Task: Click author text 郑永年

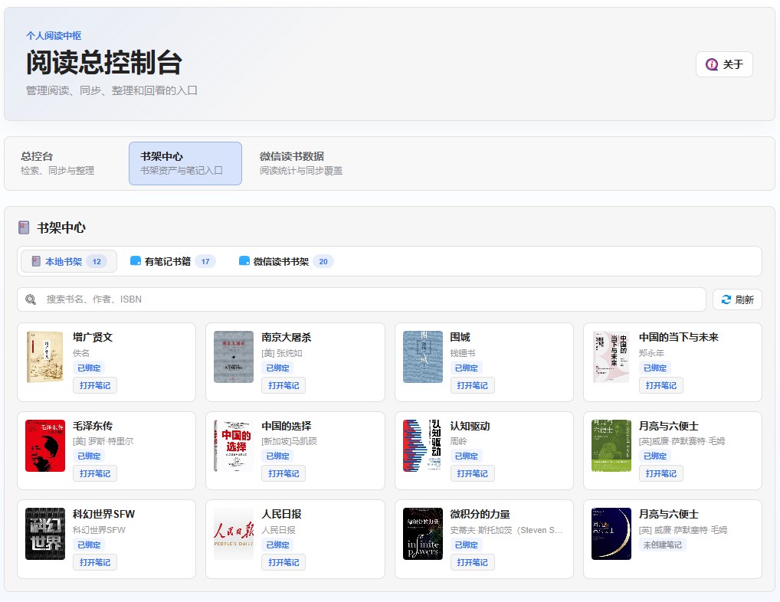Action: tap(651, 353)
